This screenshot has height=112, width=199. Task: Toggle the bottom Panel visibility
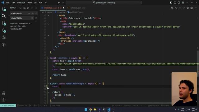tap(175, 2)
